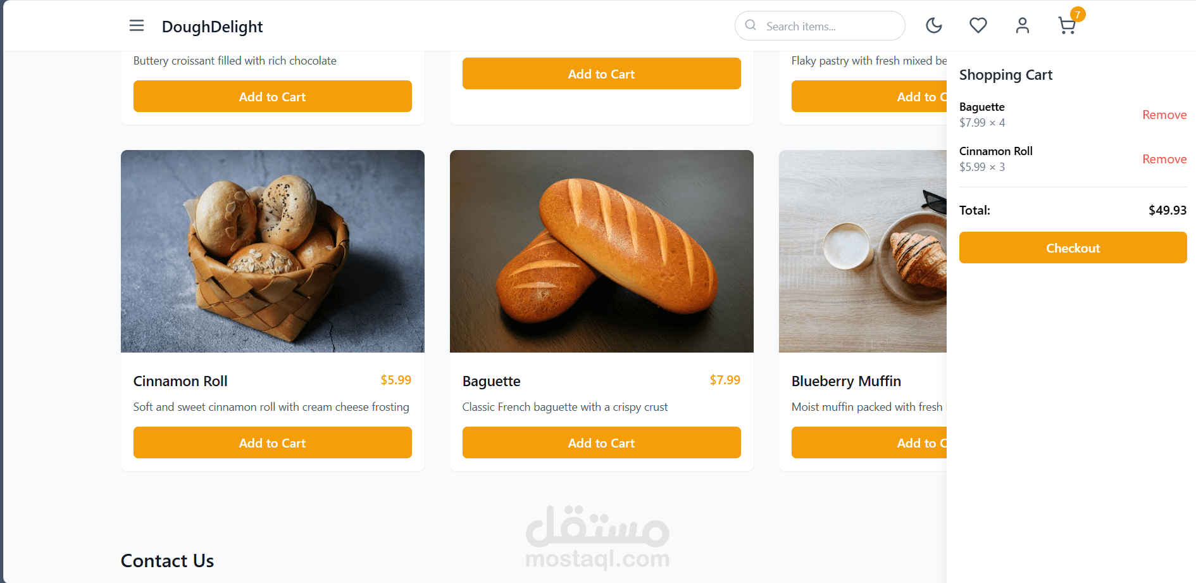Viewport: 1196px width, 583px height.
Task: Go to DoughDelight home logo
Action: point(212,27)
